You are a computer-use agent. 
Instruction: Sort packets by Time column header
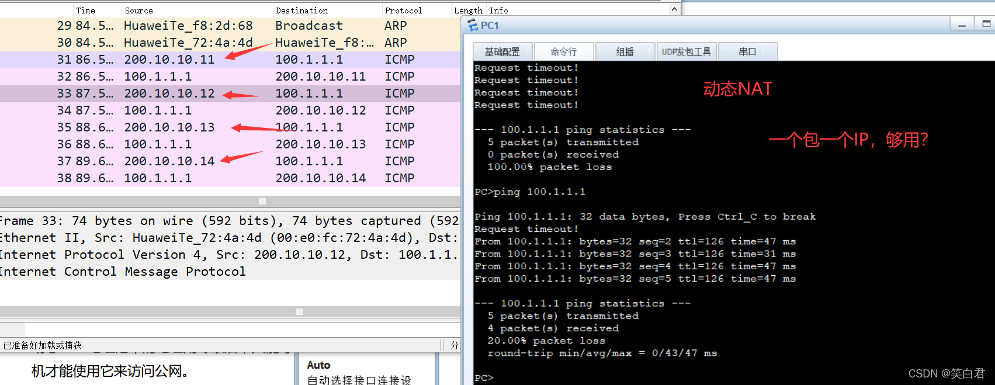85,11
